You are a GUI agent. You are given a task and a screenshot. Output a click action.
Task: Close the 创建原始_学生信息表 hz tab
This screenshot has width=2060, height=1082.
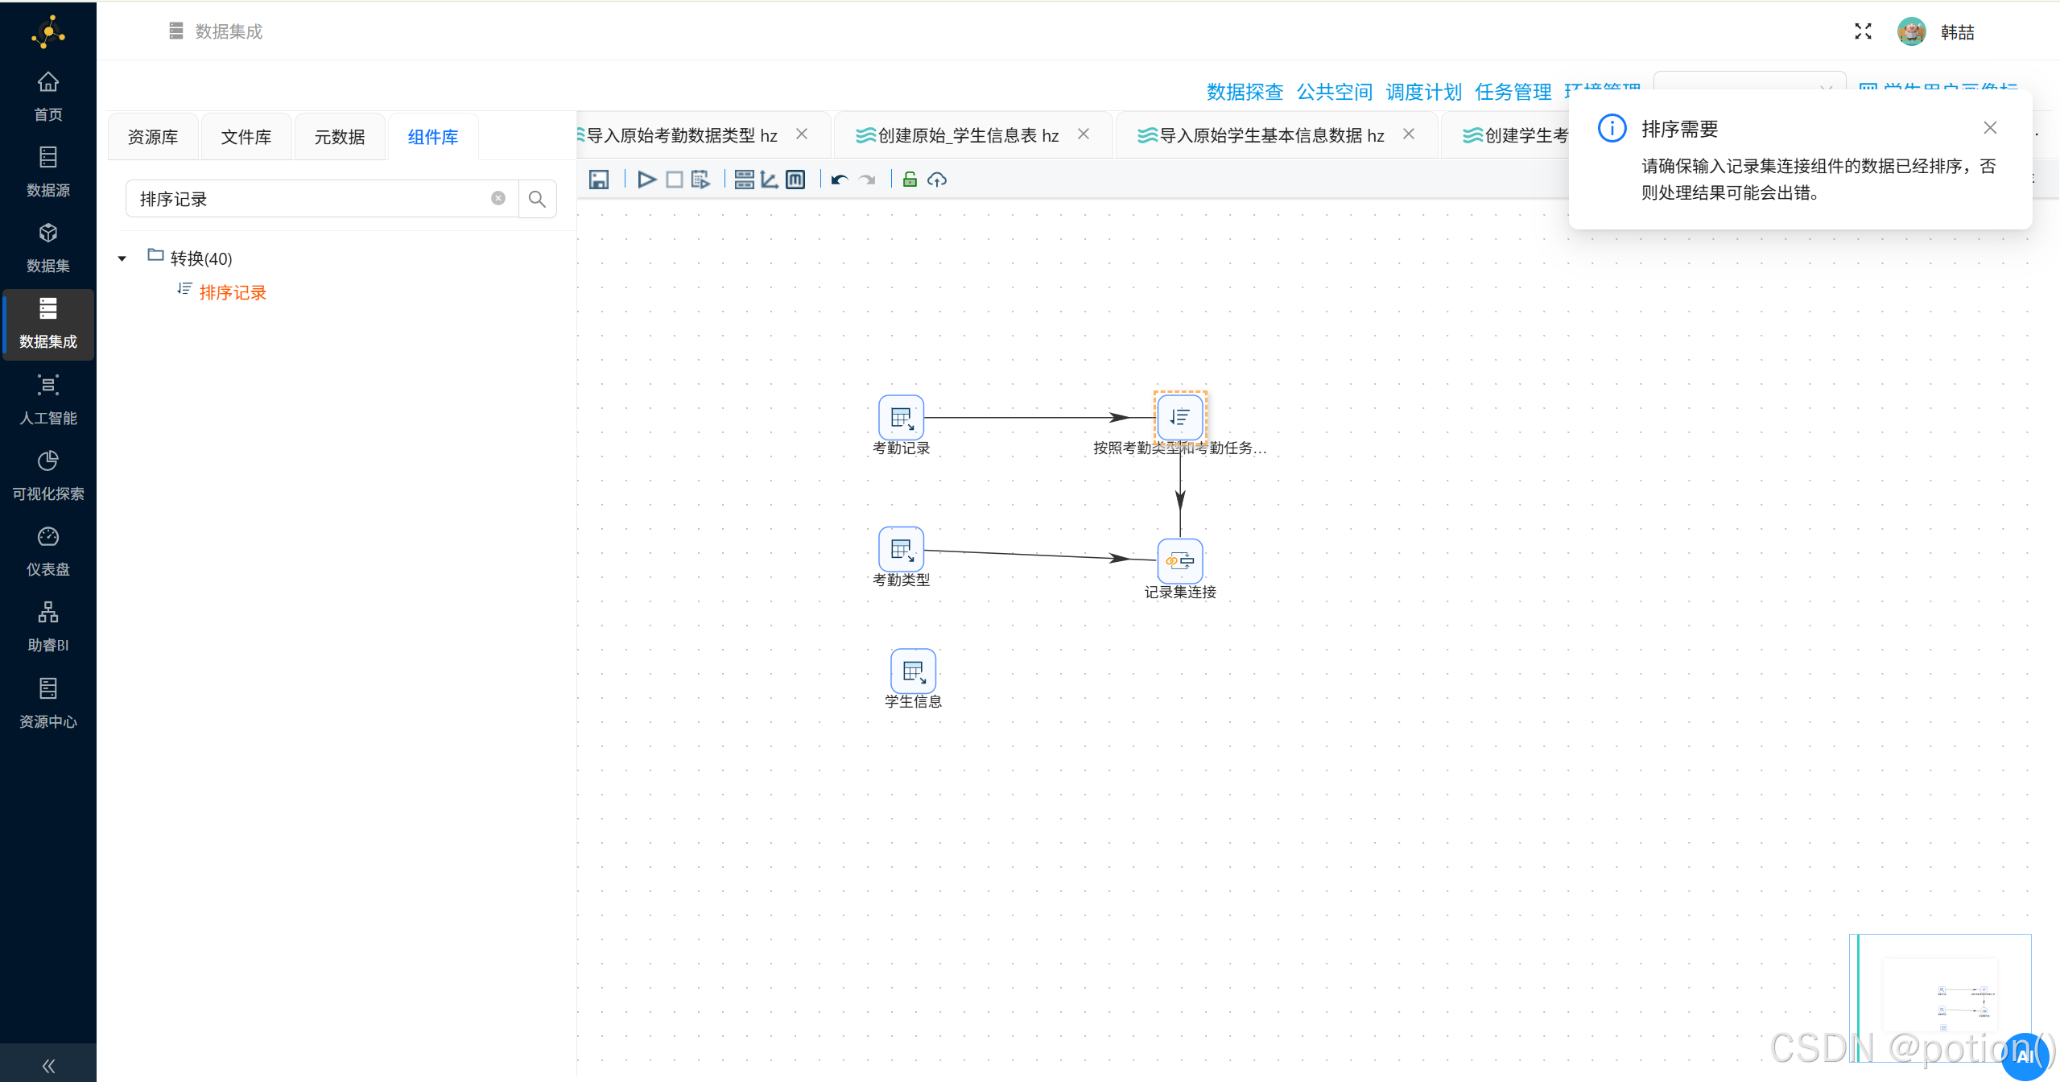point(1084,134)
